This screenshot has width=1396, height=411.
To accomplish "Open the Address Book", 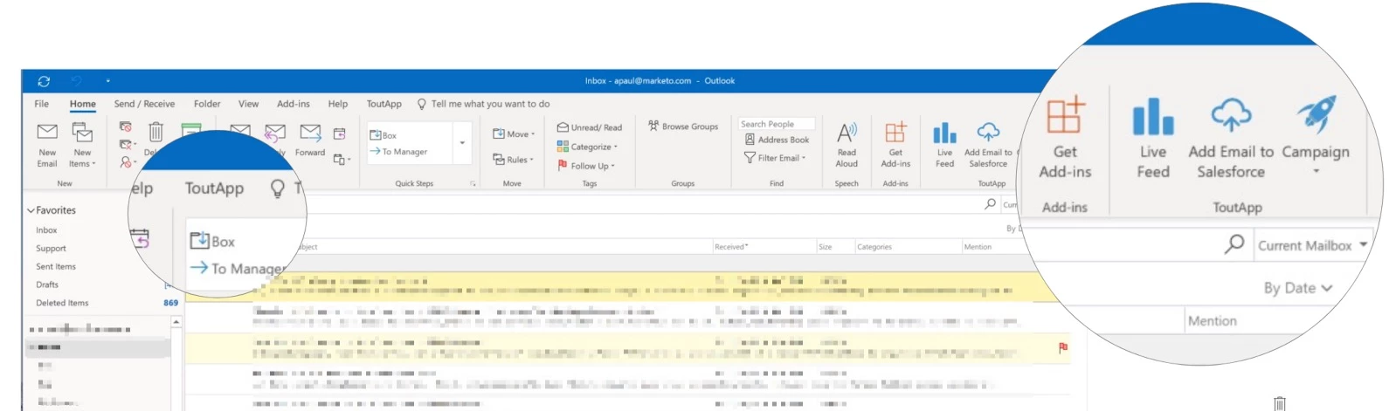I will 777,140.
